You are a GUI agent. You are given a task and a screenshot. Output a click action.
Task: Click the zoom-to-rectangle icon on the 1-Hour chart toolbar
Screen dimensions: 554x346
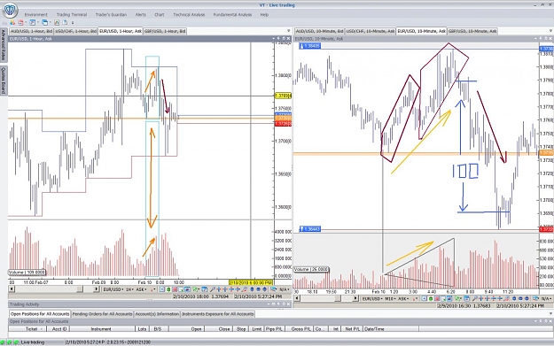point(181,289)
